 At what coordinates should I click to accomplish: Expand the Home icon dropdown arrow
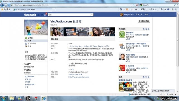coord(124,9)
